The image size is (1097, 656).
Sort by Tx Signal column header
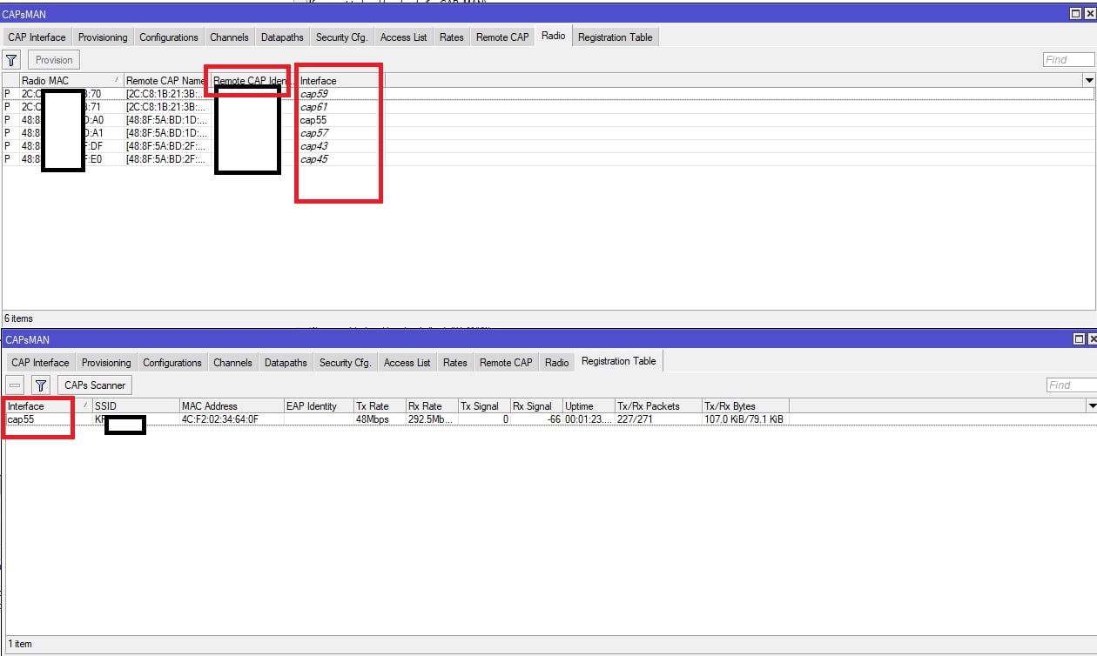coord(484,406)
